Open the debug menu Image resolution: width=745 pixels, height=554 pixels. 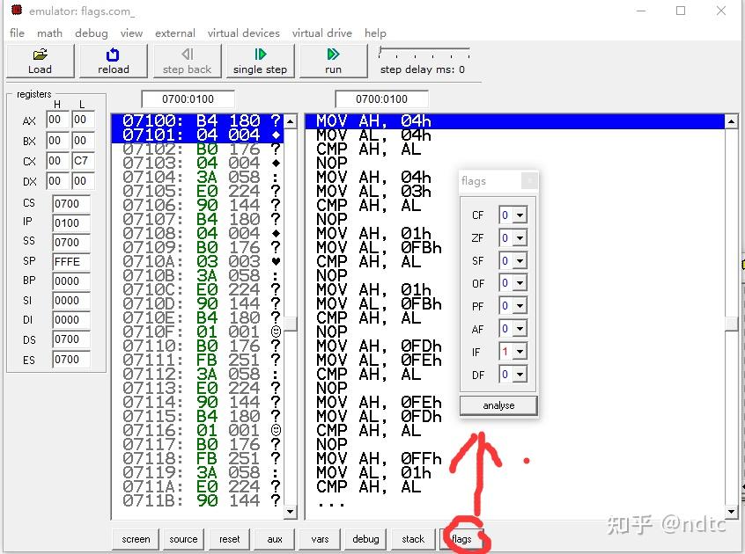pyautogui.click(x=91, y=33)
